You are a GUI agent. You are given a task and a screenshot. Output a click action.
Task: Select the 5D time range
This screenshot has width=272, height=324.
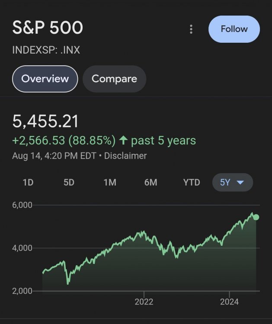(x=69, y=182)
